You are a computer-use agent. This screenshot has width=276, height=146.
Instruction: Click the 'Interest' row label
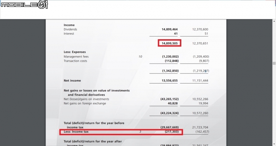(x=69, y=34)
